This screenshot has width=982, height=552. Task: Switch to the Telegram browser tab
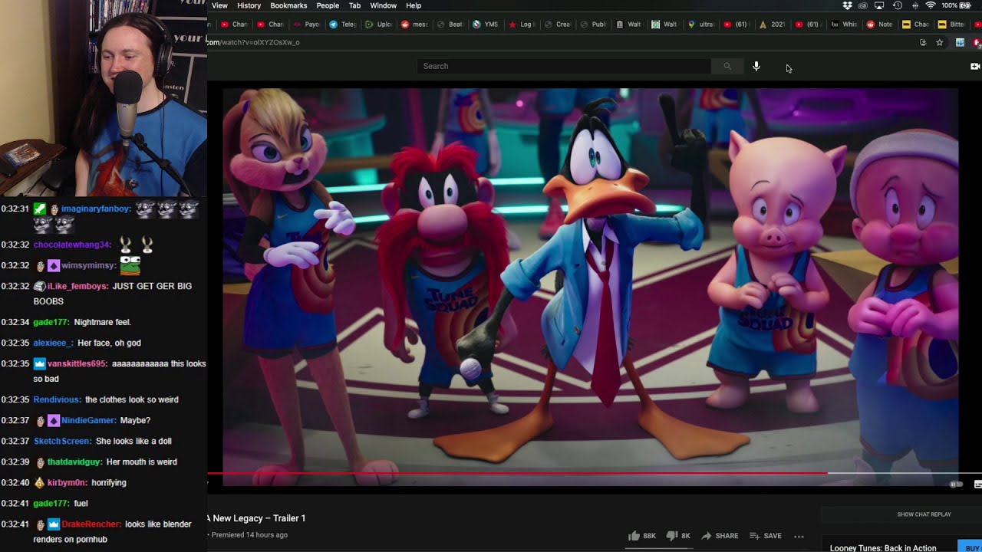point(343,25)
